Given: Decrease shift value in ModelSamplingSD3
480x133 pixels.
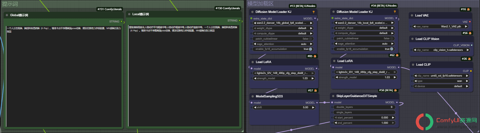Looking at the screenshot, I should [x=255, y=108].
